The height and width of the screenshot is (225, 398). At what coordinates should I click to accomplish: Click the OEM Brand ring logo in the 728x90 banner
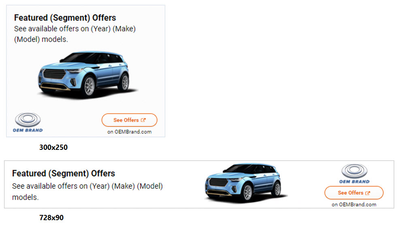pyautogui.click(x=354, y=171)
